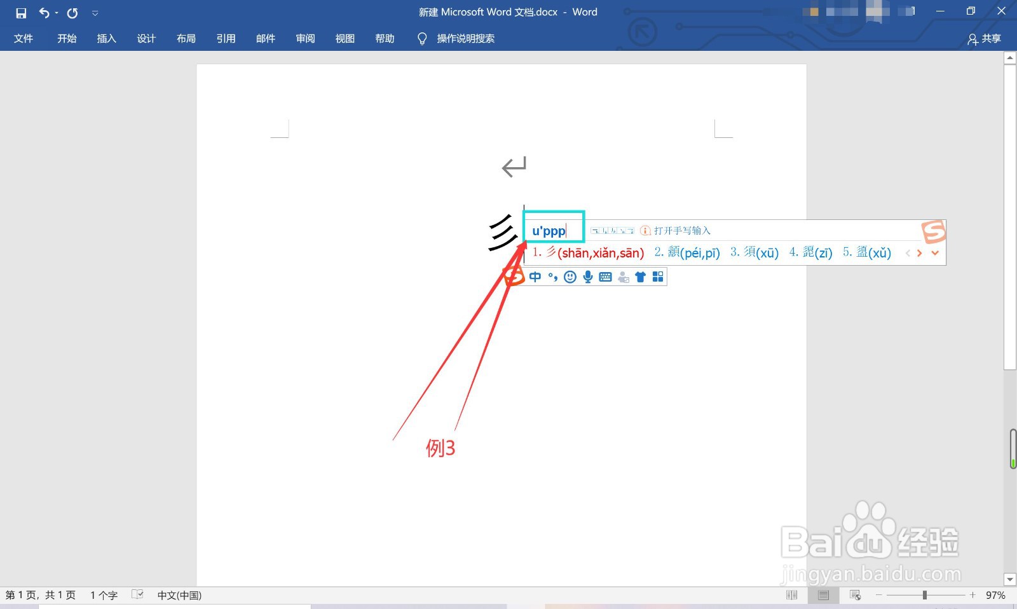Open the quick access toolbar customize dropdown
1017x609 pixels.
95,12
